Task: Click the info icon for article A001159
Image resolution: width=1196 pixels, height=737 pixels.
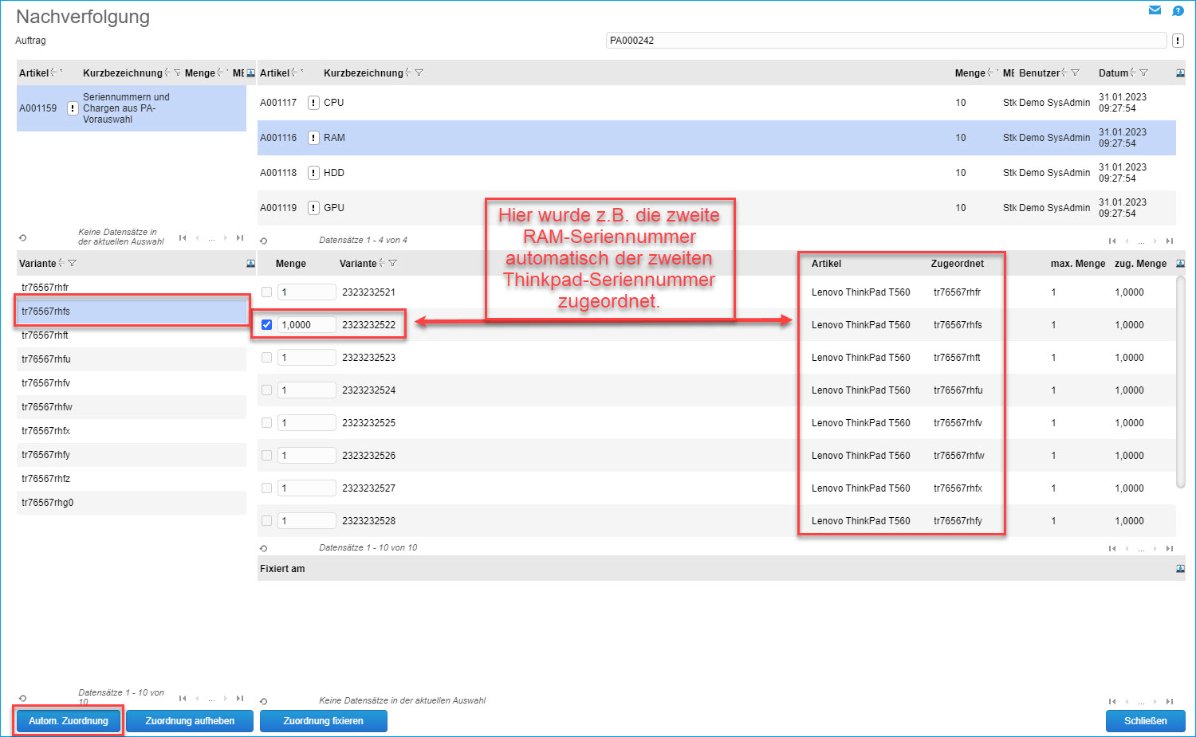Action: point(73,108)
